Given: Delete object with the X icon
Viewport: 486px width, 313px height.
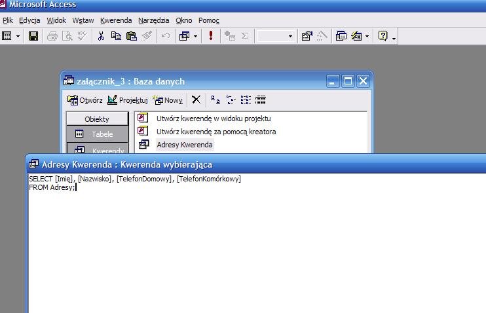Looking at the screenshot, I should tap(196, 100).
